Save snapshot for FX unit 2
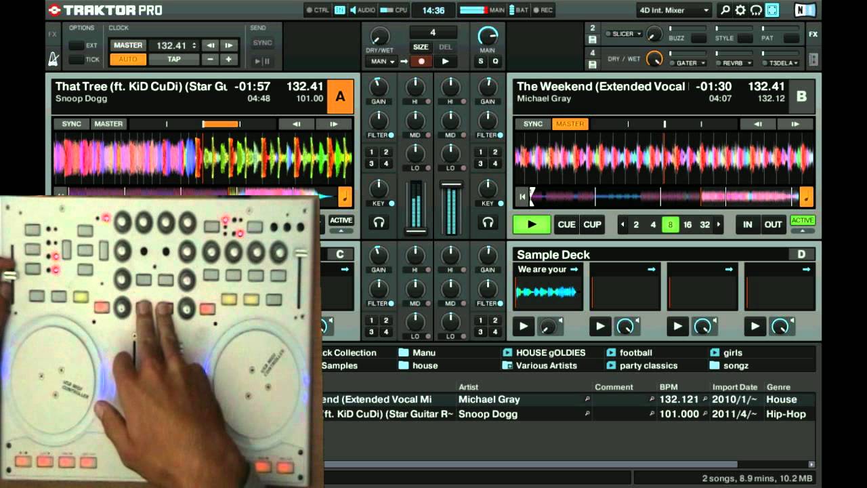Viewport: 867px width, 488px height. pyautogui.click(x=593, y=39)
